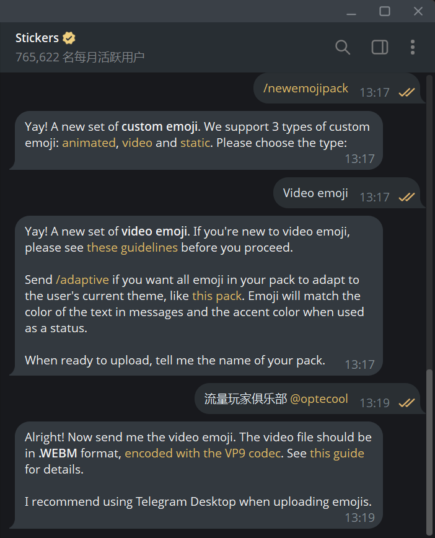This screenshot has height=538, width=435.
Task: Click read checkmarks on Video emoji message
Action: [406, 197]
